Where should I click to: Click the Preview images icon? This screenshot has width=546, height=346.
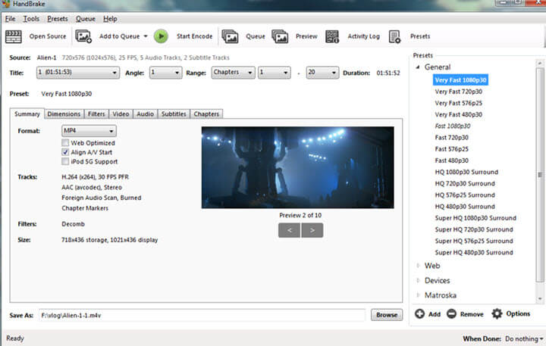(x=280, y=36)
